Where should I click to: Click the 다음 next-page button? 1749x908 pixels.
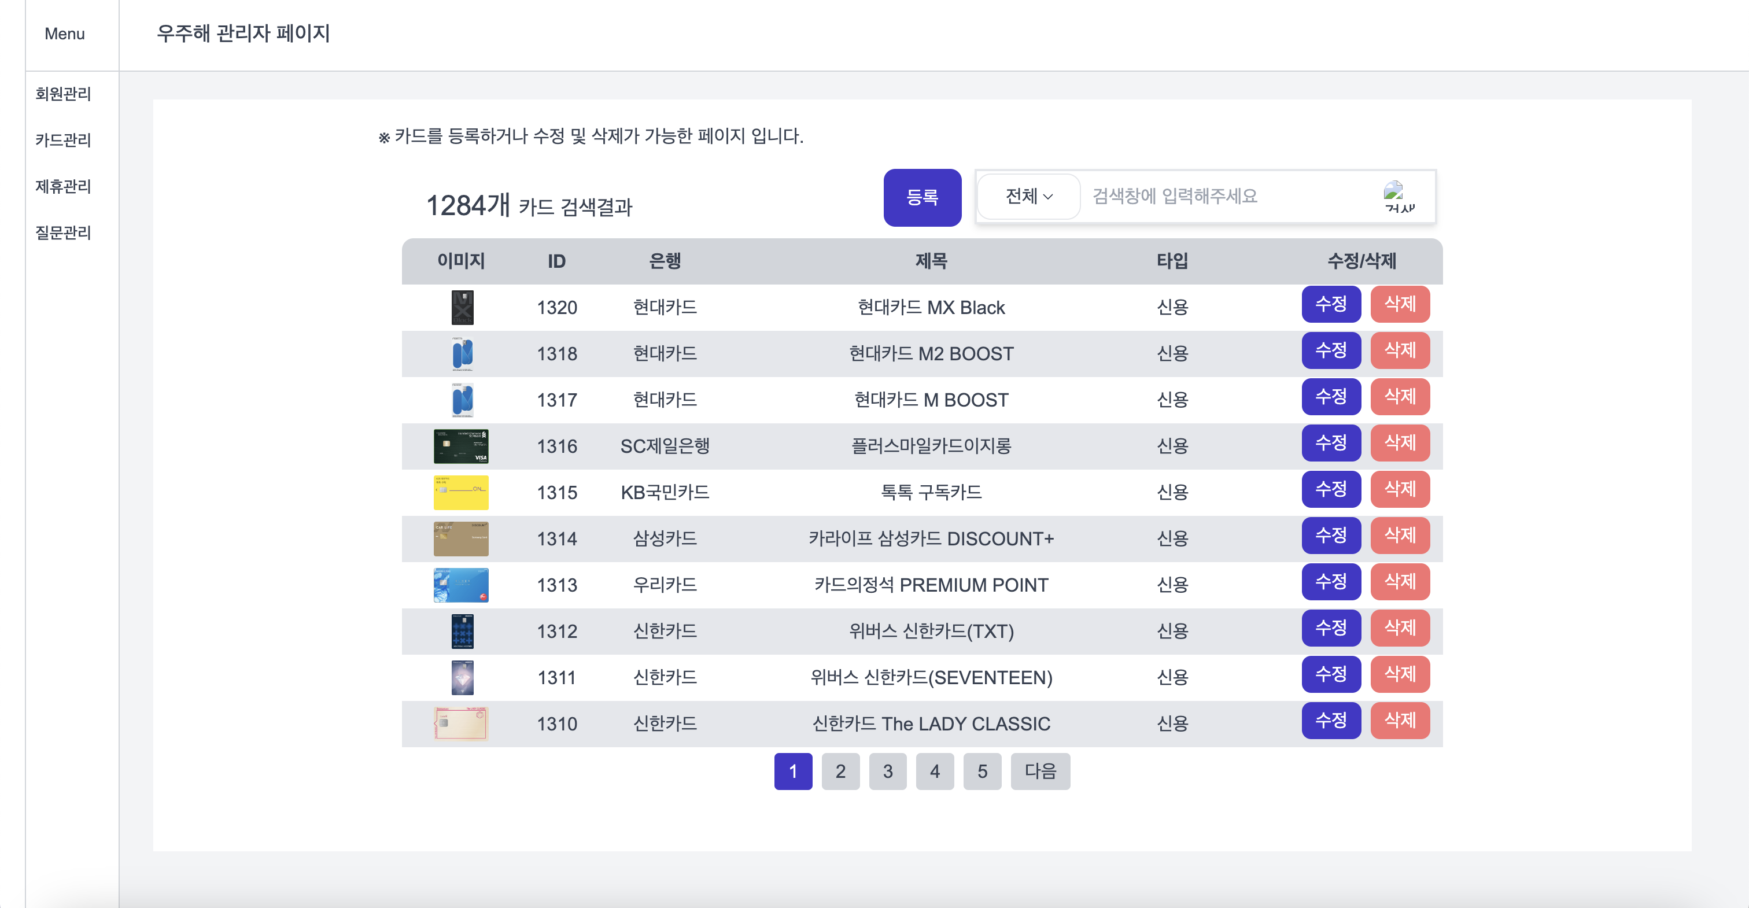1040,771
